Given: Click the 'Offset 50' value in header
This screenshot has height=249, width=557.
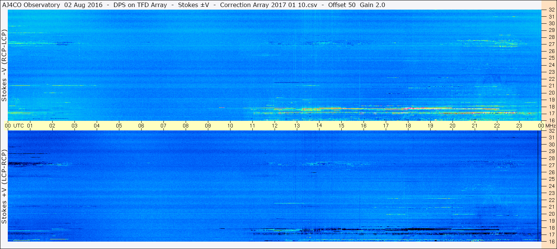Looking at the screenshot, I should [x=342, y=5].
